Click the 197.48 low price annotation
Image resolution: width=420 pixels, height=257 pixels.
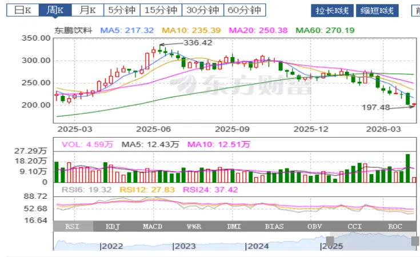pyautogui.click(x=375, y=107)
